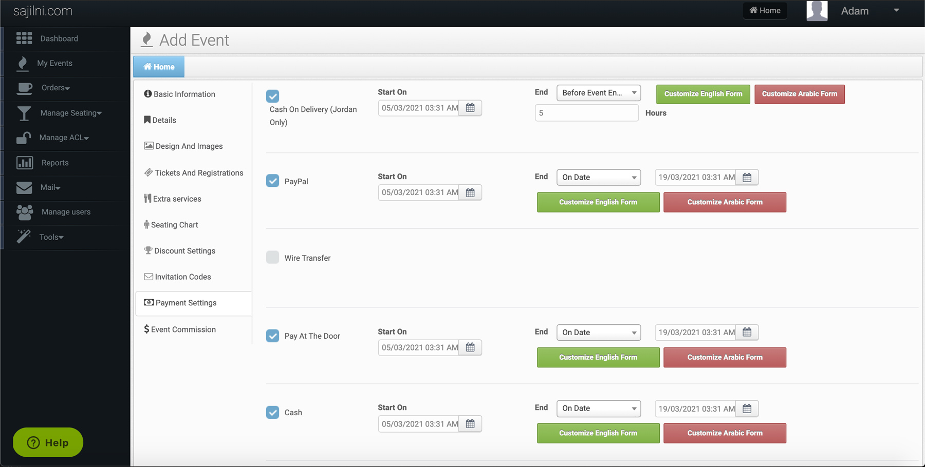925x467 pixels.
Task: Click the Orders cup icon
Action: [x=24, y=88]
